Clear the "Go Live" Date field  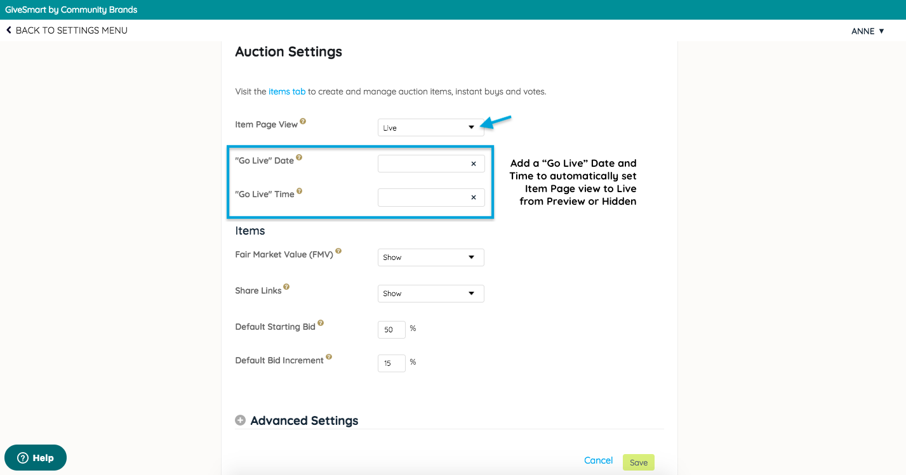[474, 164]
